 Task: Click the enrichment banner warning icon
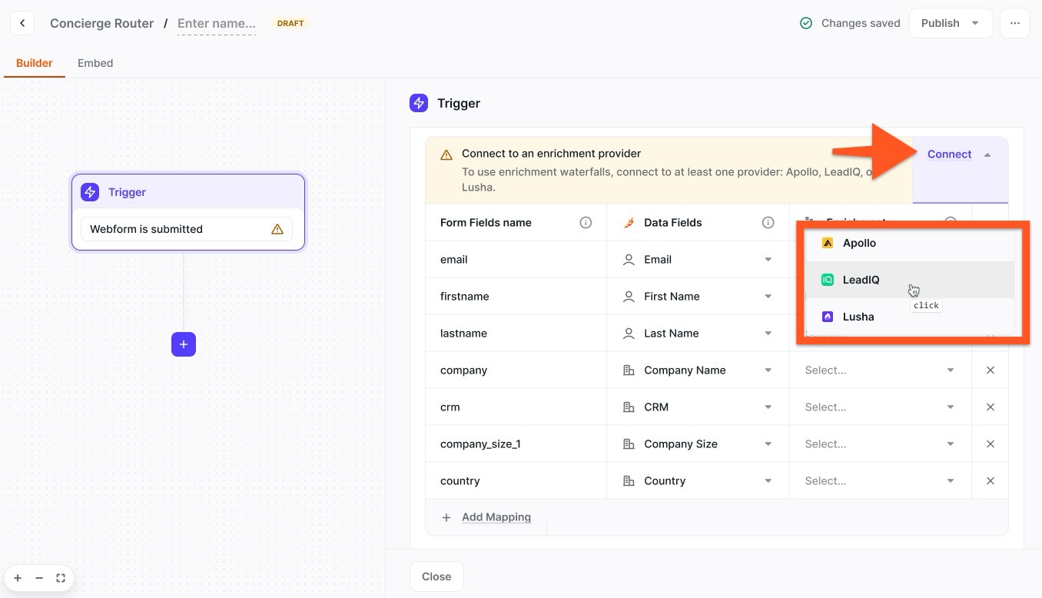click(x=446, y=154)
